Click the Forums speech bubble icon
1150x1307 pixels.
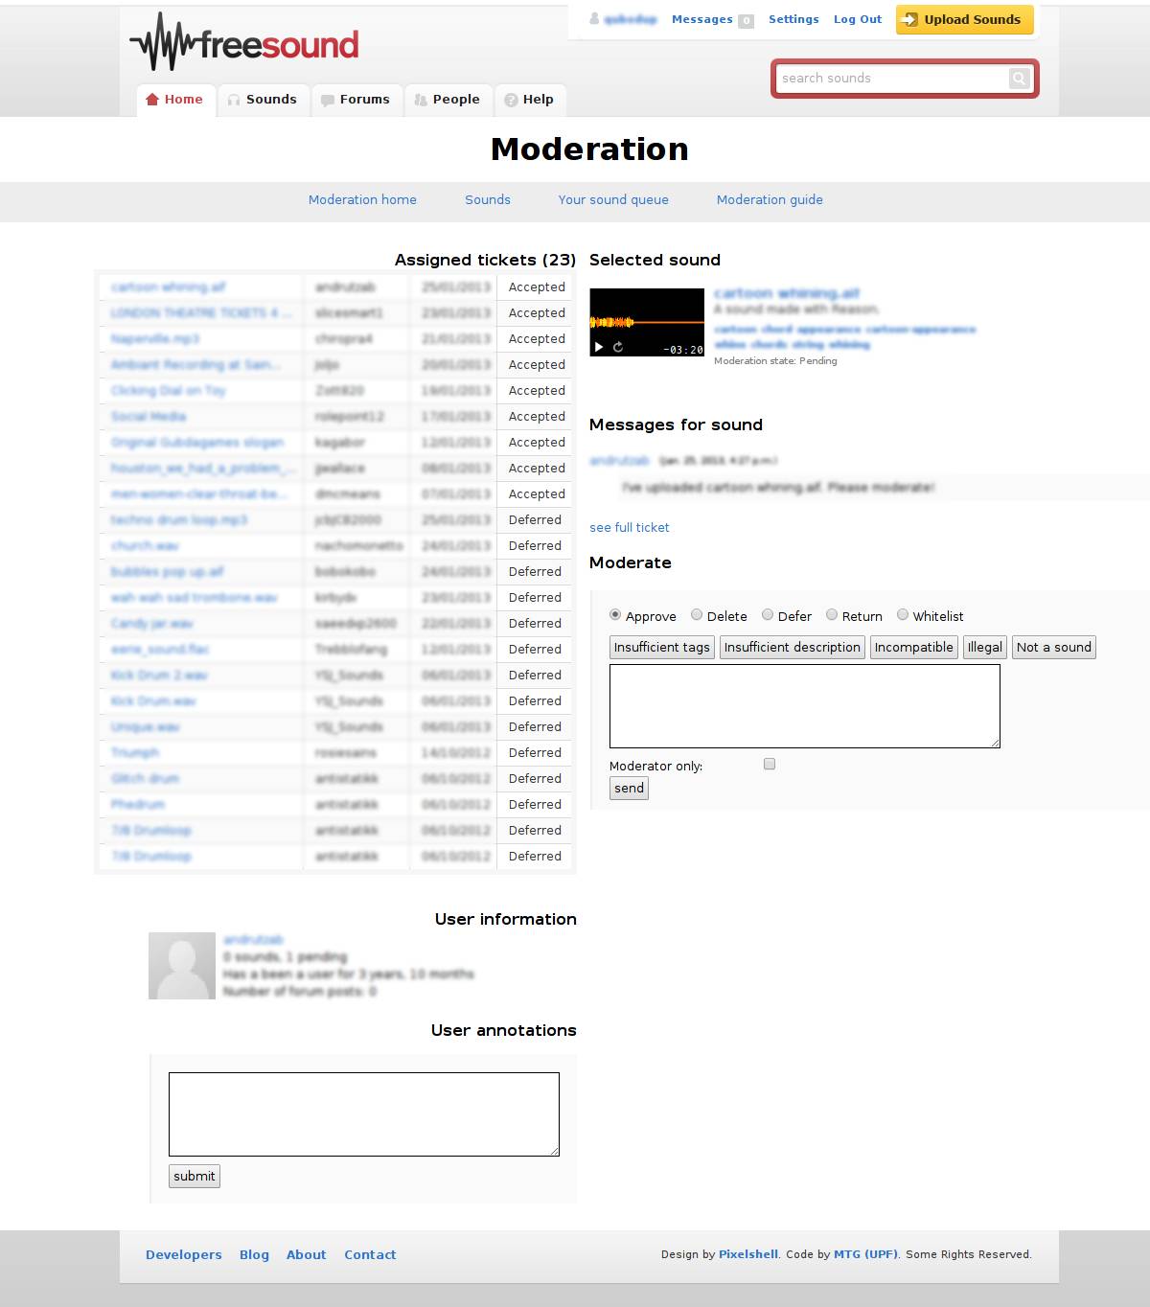327,99
